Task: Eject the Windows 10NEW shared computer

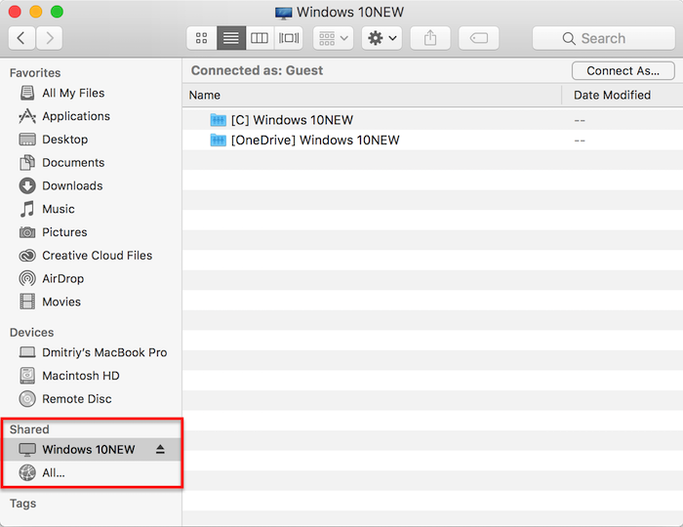Action: coord(160,450)
